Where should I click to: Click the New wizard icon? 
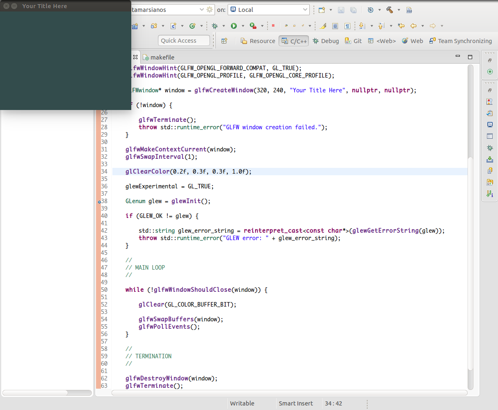click(322, 10)
